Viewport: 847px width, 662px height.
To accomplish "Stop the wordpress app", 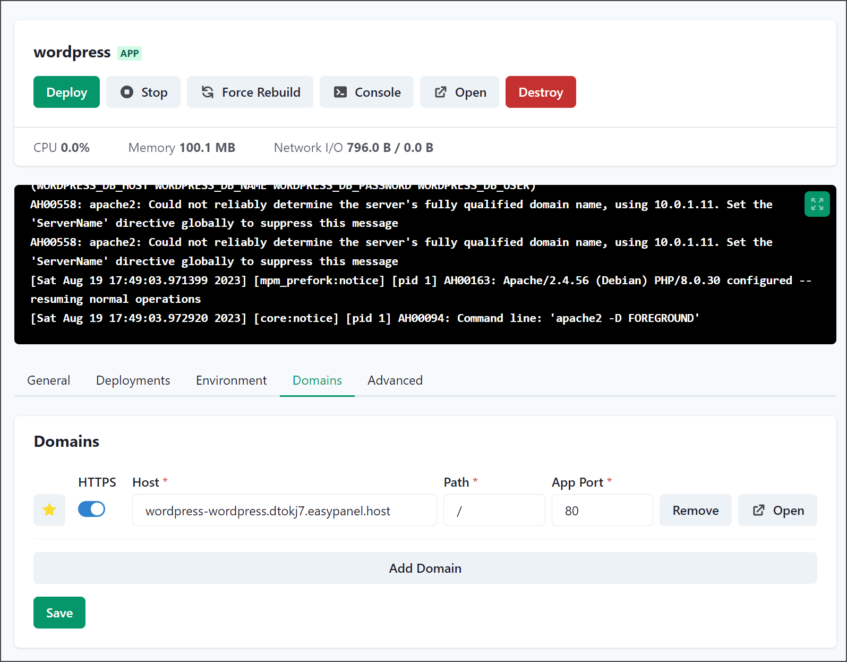I will [143, 92].
